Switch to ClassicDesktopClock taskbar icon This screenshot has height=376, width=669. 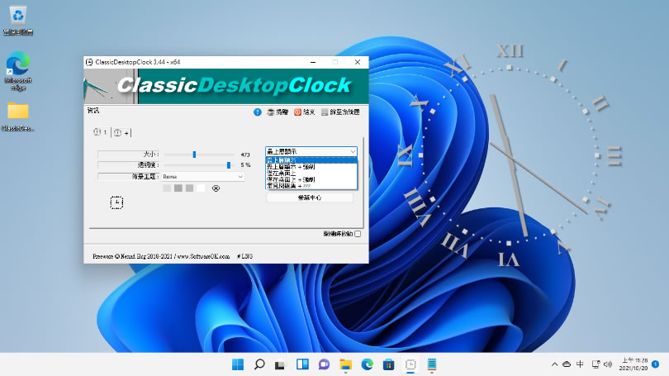pos(410,364)
